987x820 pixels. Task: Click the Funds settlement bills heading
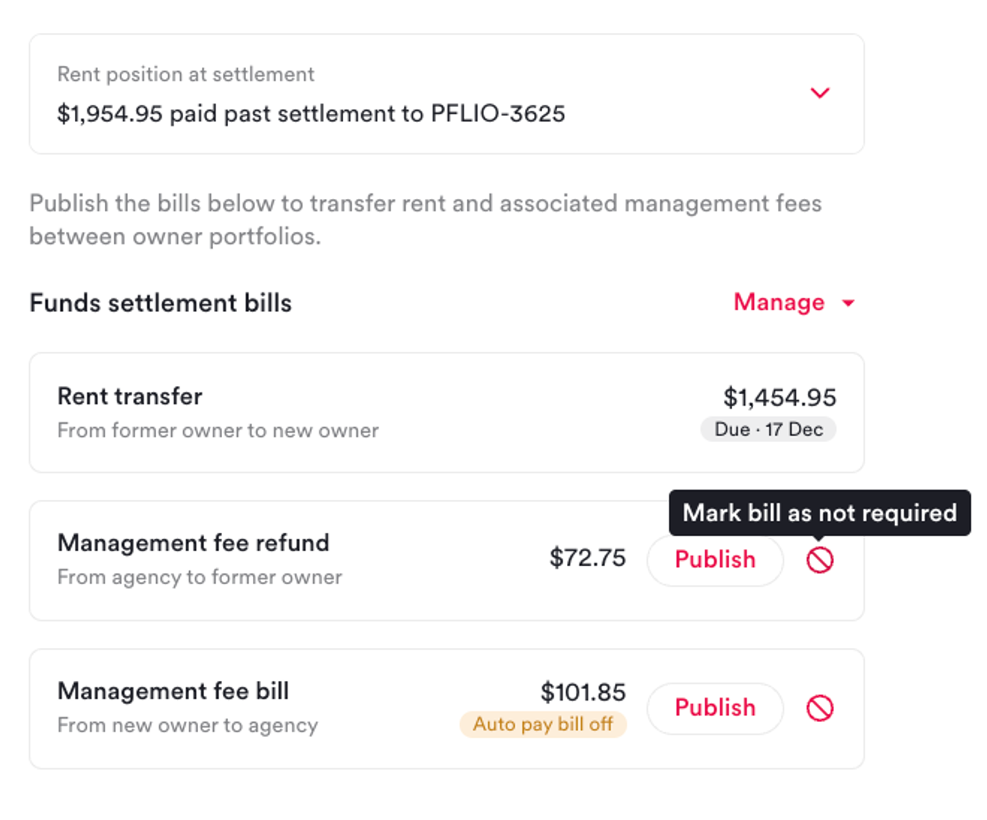160,303
